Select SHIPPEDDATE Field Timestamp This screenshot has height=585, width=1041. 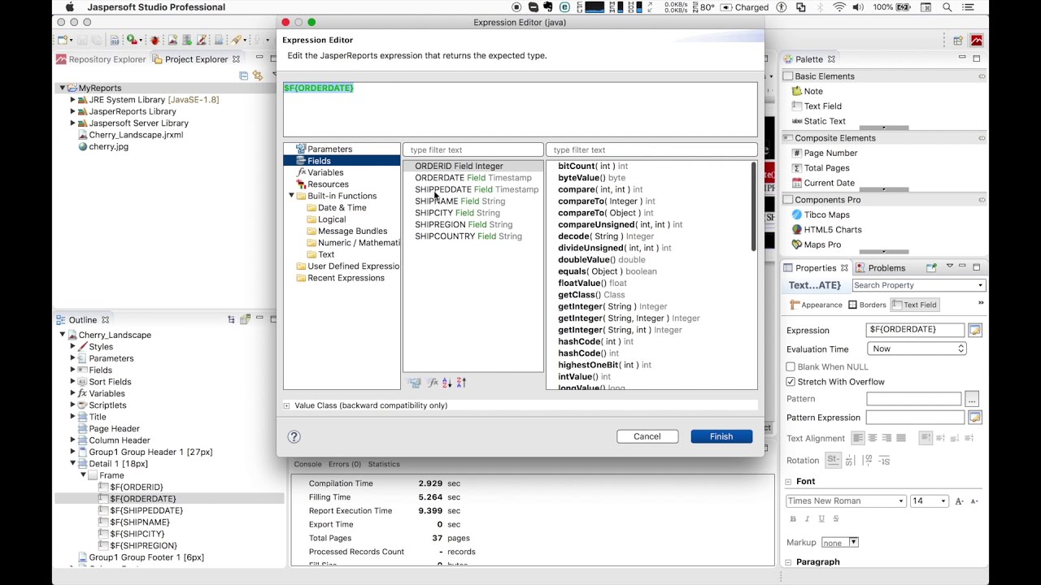(x=477, y=189)
